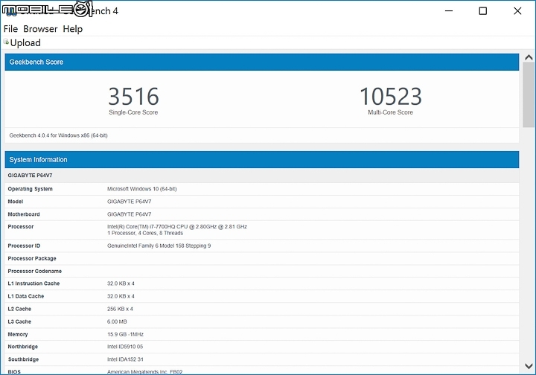Click L1 Instruction Cache value 32.0 KB x 4
The width and height of the screenshot is (536, 375).
[121, 283]
